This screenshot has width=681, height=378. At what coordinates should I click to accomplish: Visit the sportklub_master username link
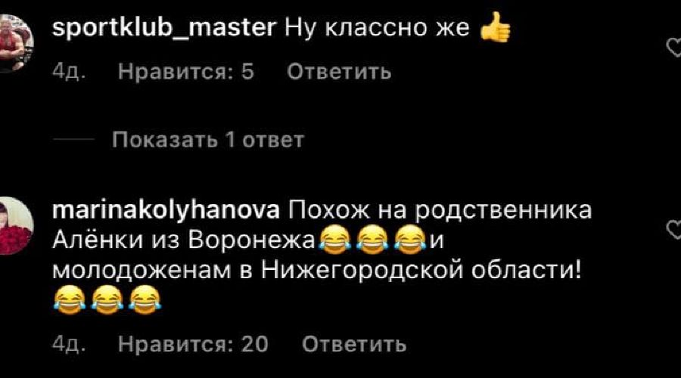[x=163, y=28]
